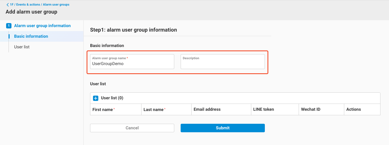Screen dimensions: 389x145
Task: Submit the alarm user group form
Action: pos(222,128)
